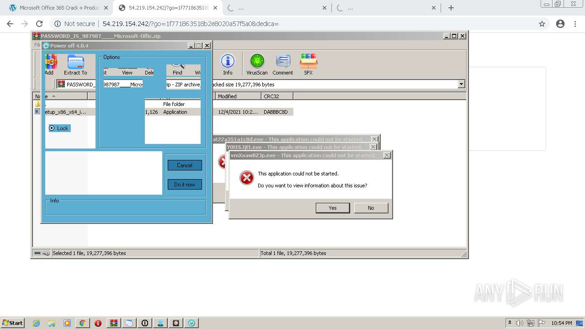Switch to Microsoft Office 365 Crack tab
This screenshot has width=585, height=329.
tap(58, 8)
